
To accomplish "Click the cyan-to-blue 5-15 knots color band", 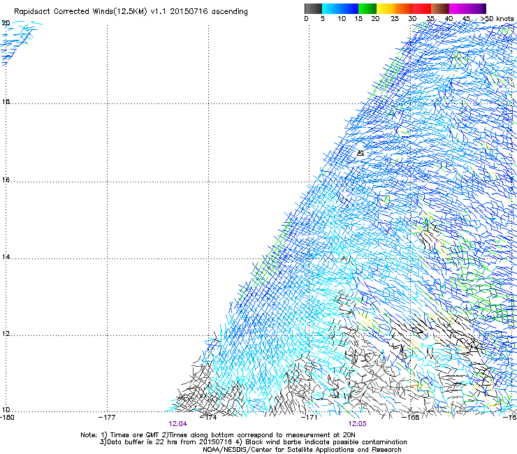I will click(340, 8).
